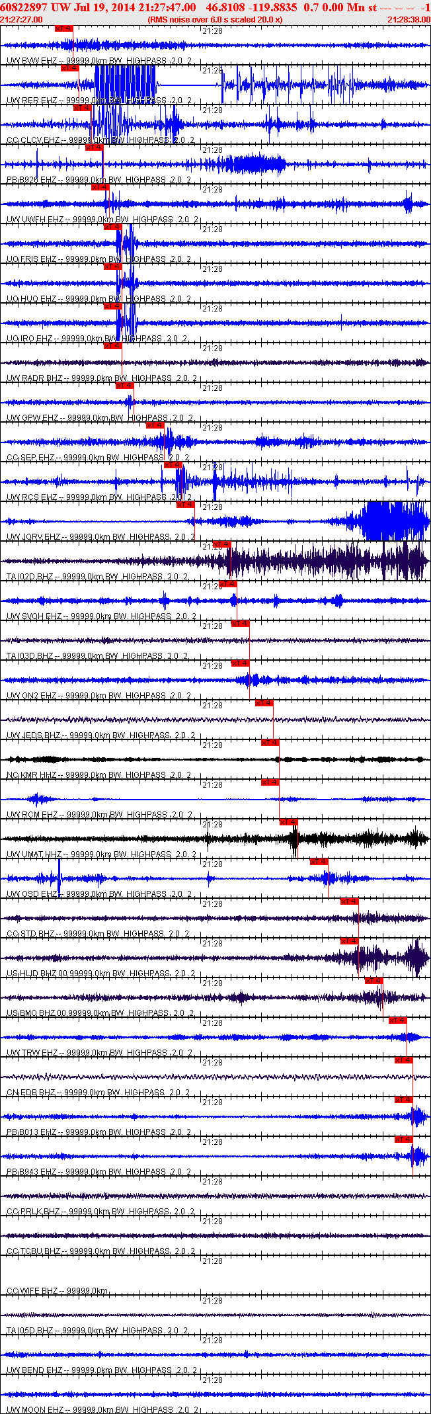This screenshot has height=1414, width=431.
Task: Click the red pick flag on B926 trace
Action: [94, 147]
